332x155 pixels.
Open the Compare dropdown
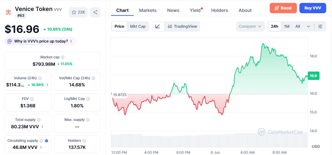250,26
